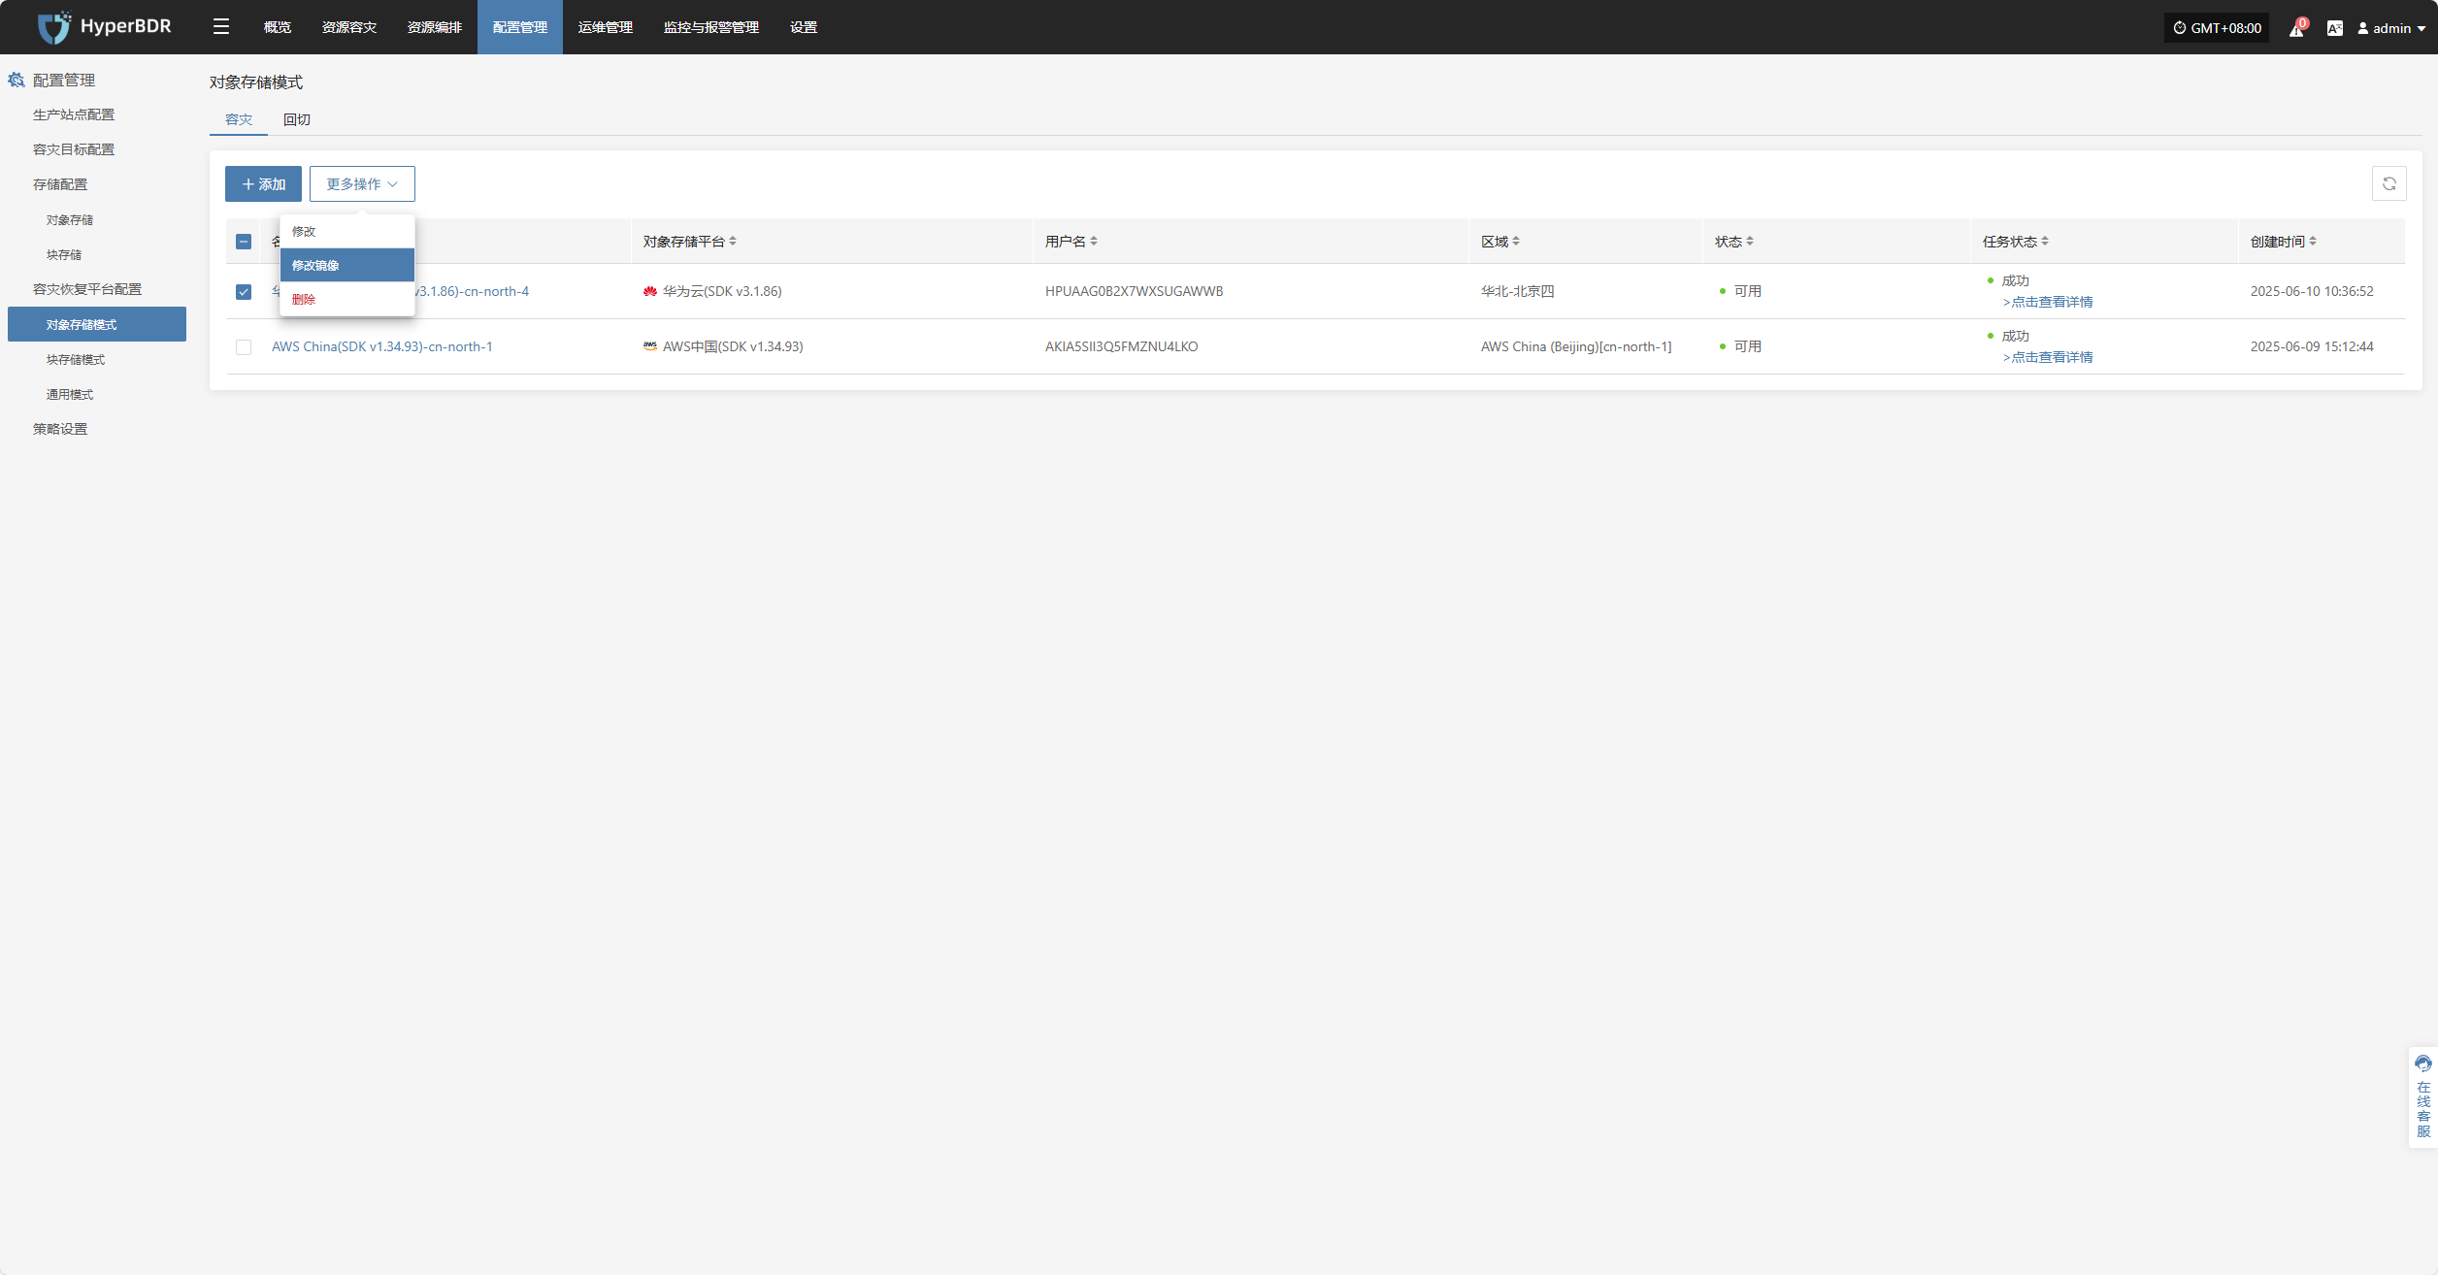
Task: Switch to the 回切 tab
Action: [x=297, y=119]
